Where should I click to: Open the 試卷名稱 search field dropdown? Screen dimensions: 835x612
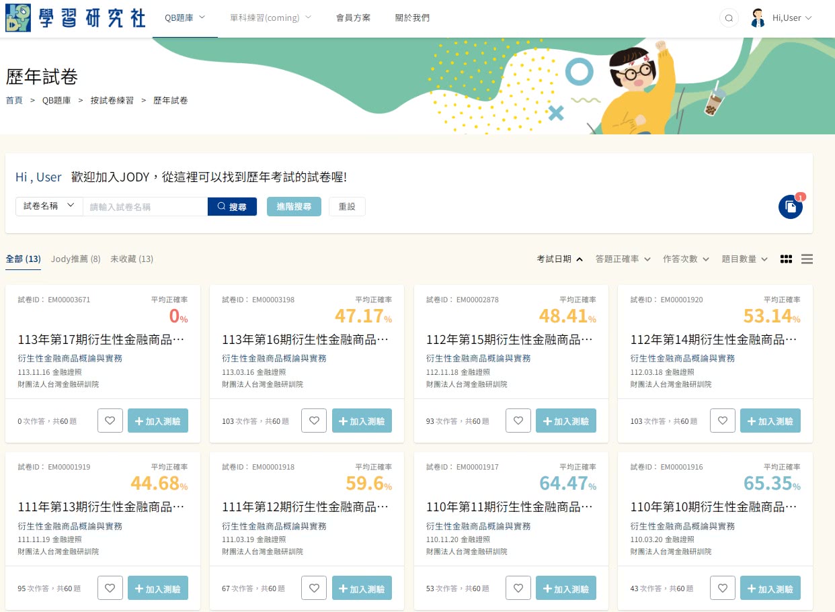(x=48, y=206)
